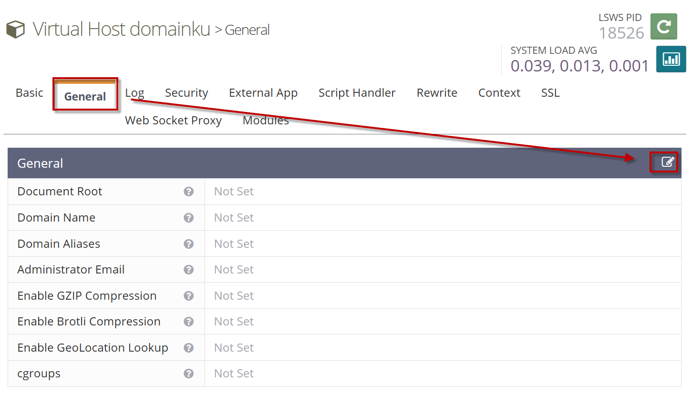Open the real-time stats chart icon
692x405 pixels.
point(671,59)
